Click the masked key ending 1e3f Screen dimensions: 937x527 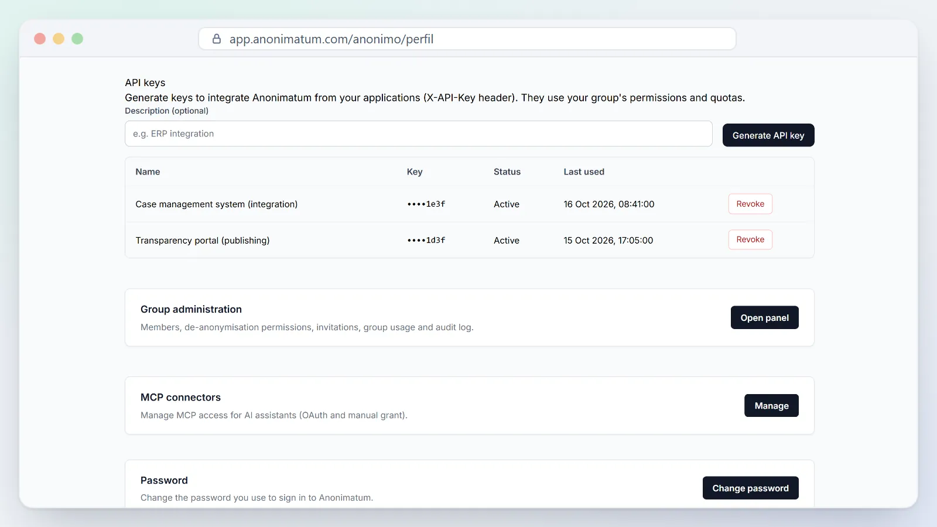(426, 204)
